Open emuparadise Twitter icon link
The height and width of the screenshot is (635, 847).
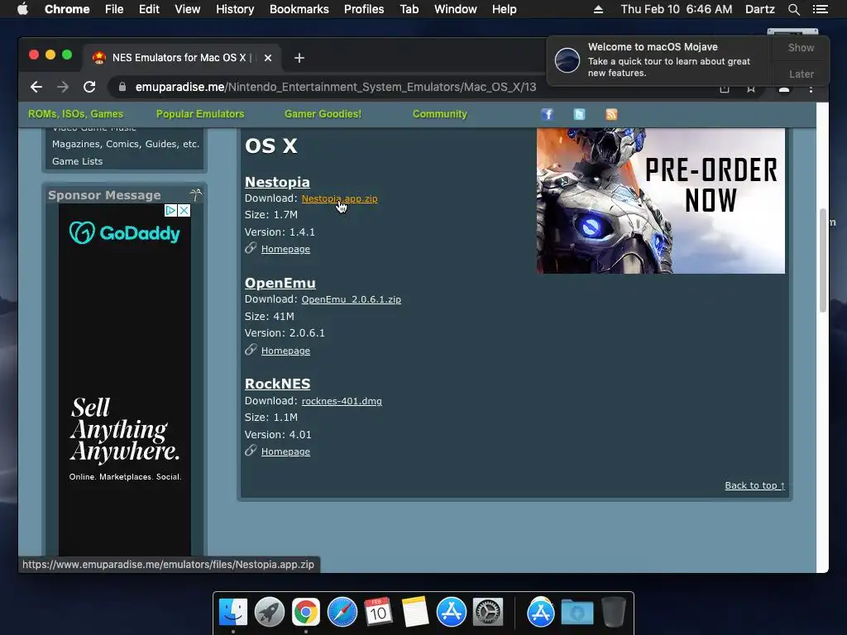pos(579,114)
